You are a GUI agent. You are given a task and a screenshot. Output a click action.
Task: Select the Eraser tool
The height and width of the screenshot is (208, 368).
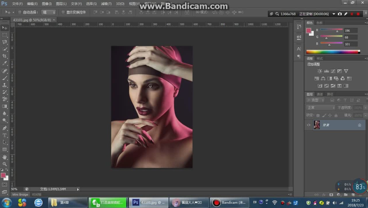coord(5,99)
